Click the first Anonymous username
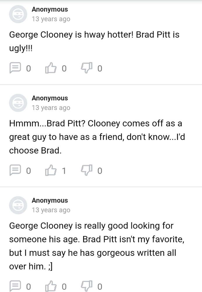202x292 pixels. (x=50, y=9)
